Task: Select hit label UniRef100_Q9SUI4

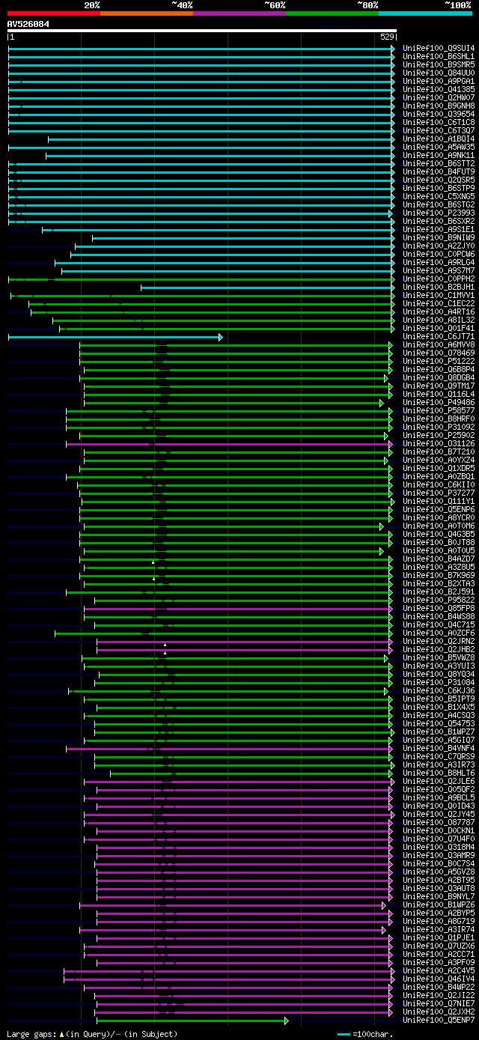Action: tap(439, 48)
